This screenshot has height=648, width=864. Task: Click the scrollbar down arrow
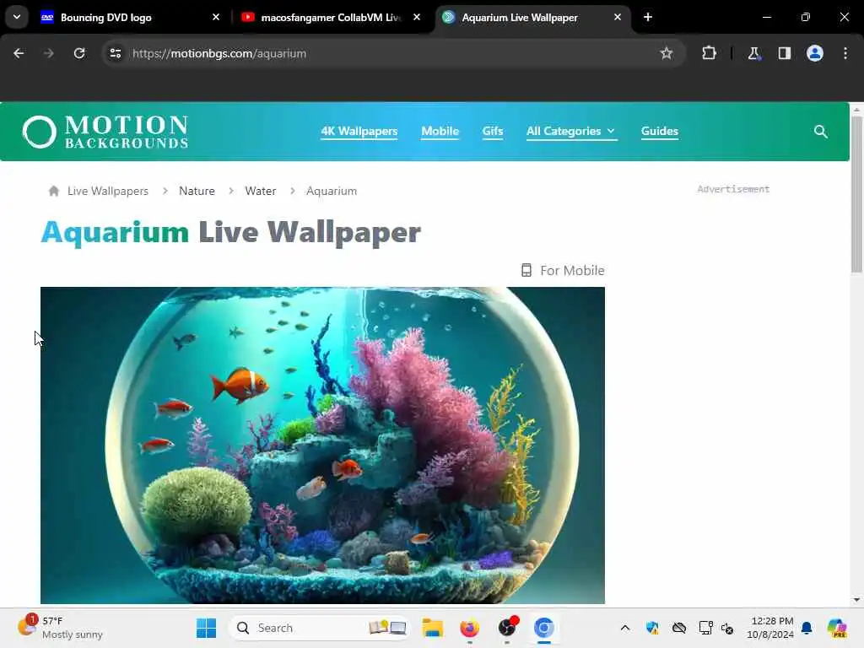point(856,600)
